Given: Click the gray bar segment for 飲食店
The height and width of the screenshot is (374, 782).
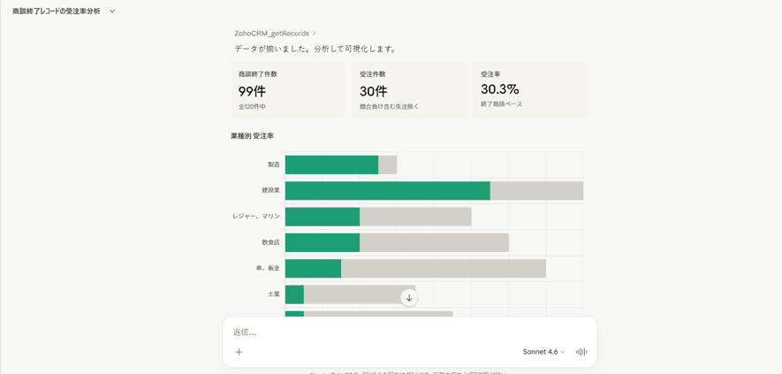Looking at the screenshot, I should pyautogui.click(x=434, y=242).
